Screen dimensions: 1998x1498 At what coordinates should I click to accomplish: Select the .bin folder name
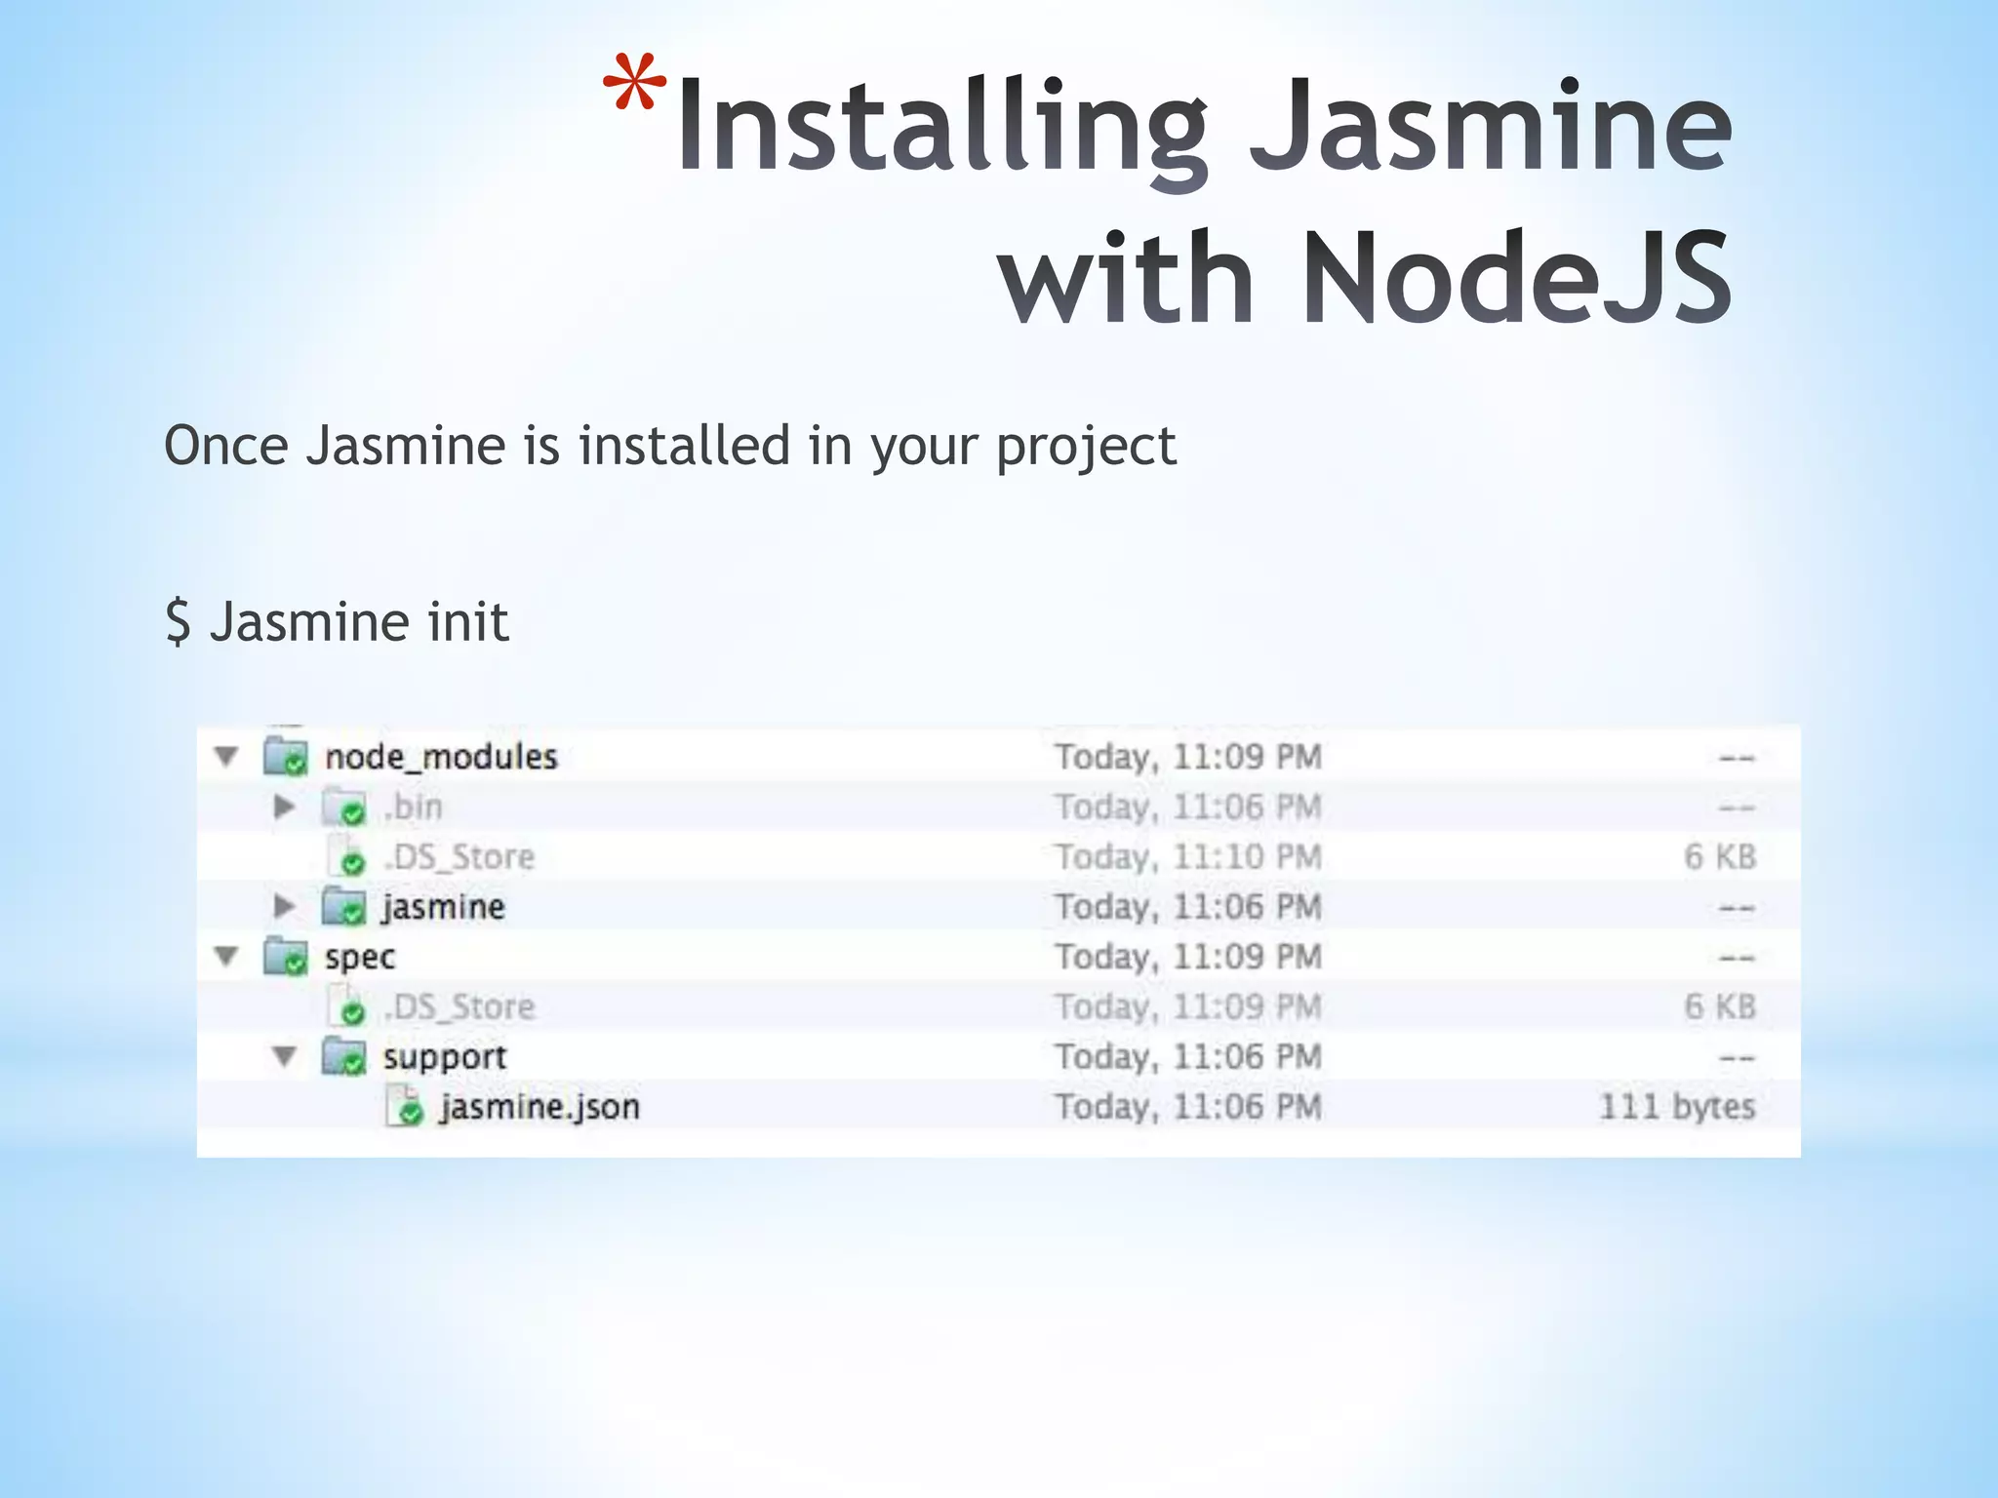pos(413,807)
